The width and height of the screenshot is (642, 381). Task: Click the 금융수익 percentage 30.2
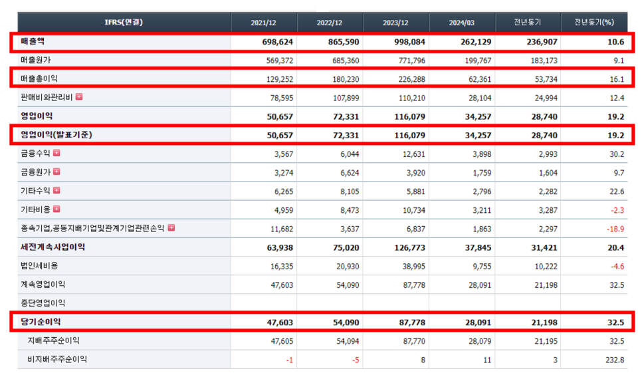click(617, 154)
